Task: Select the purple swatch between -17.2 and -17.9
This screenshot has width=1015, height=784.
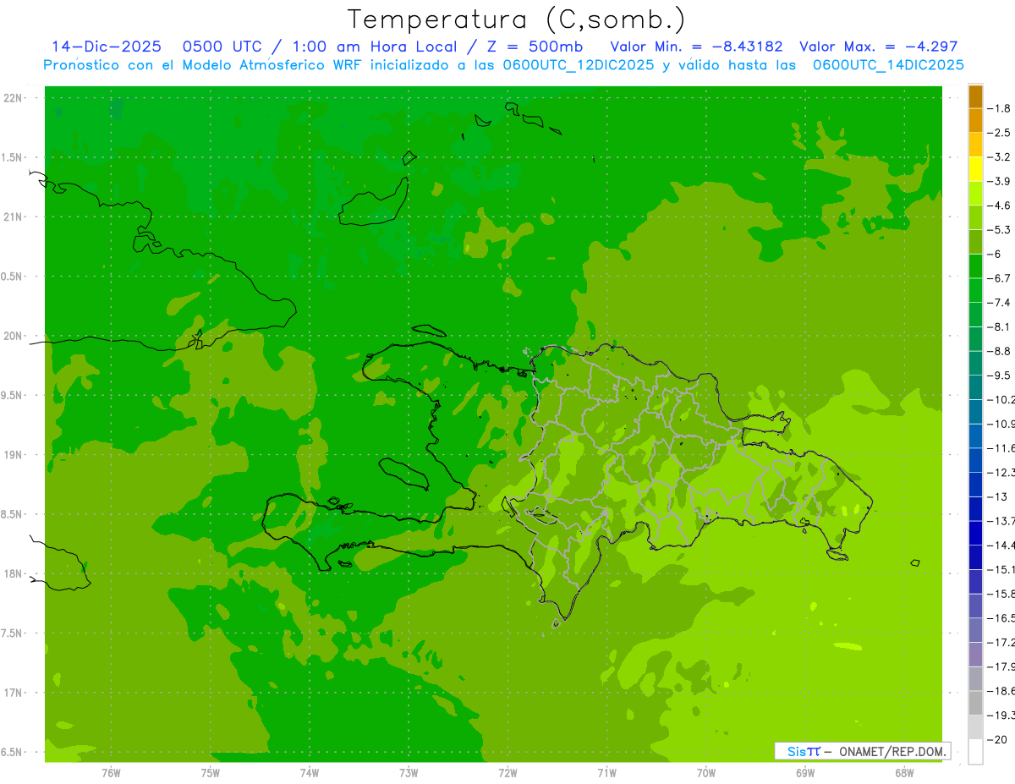Action: pos(975,655)
